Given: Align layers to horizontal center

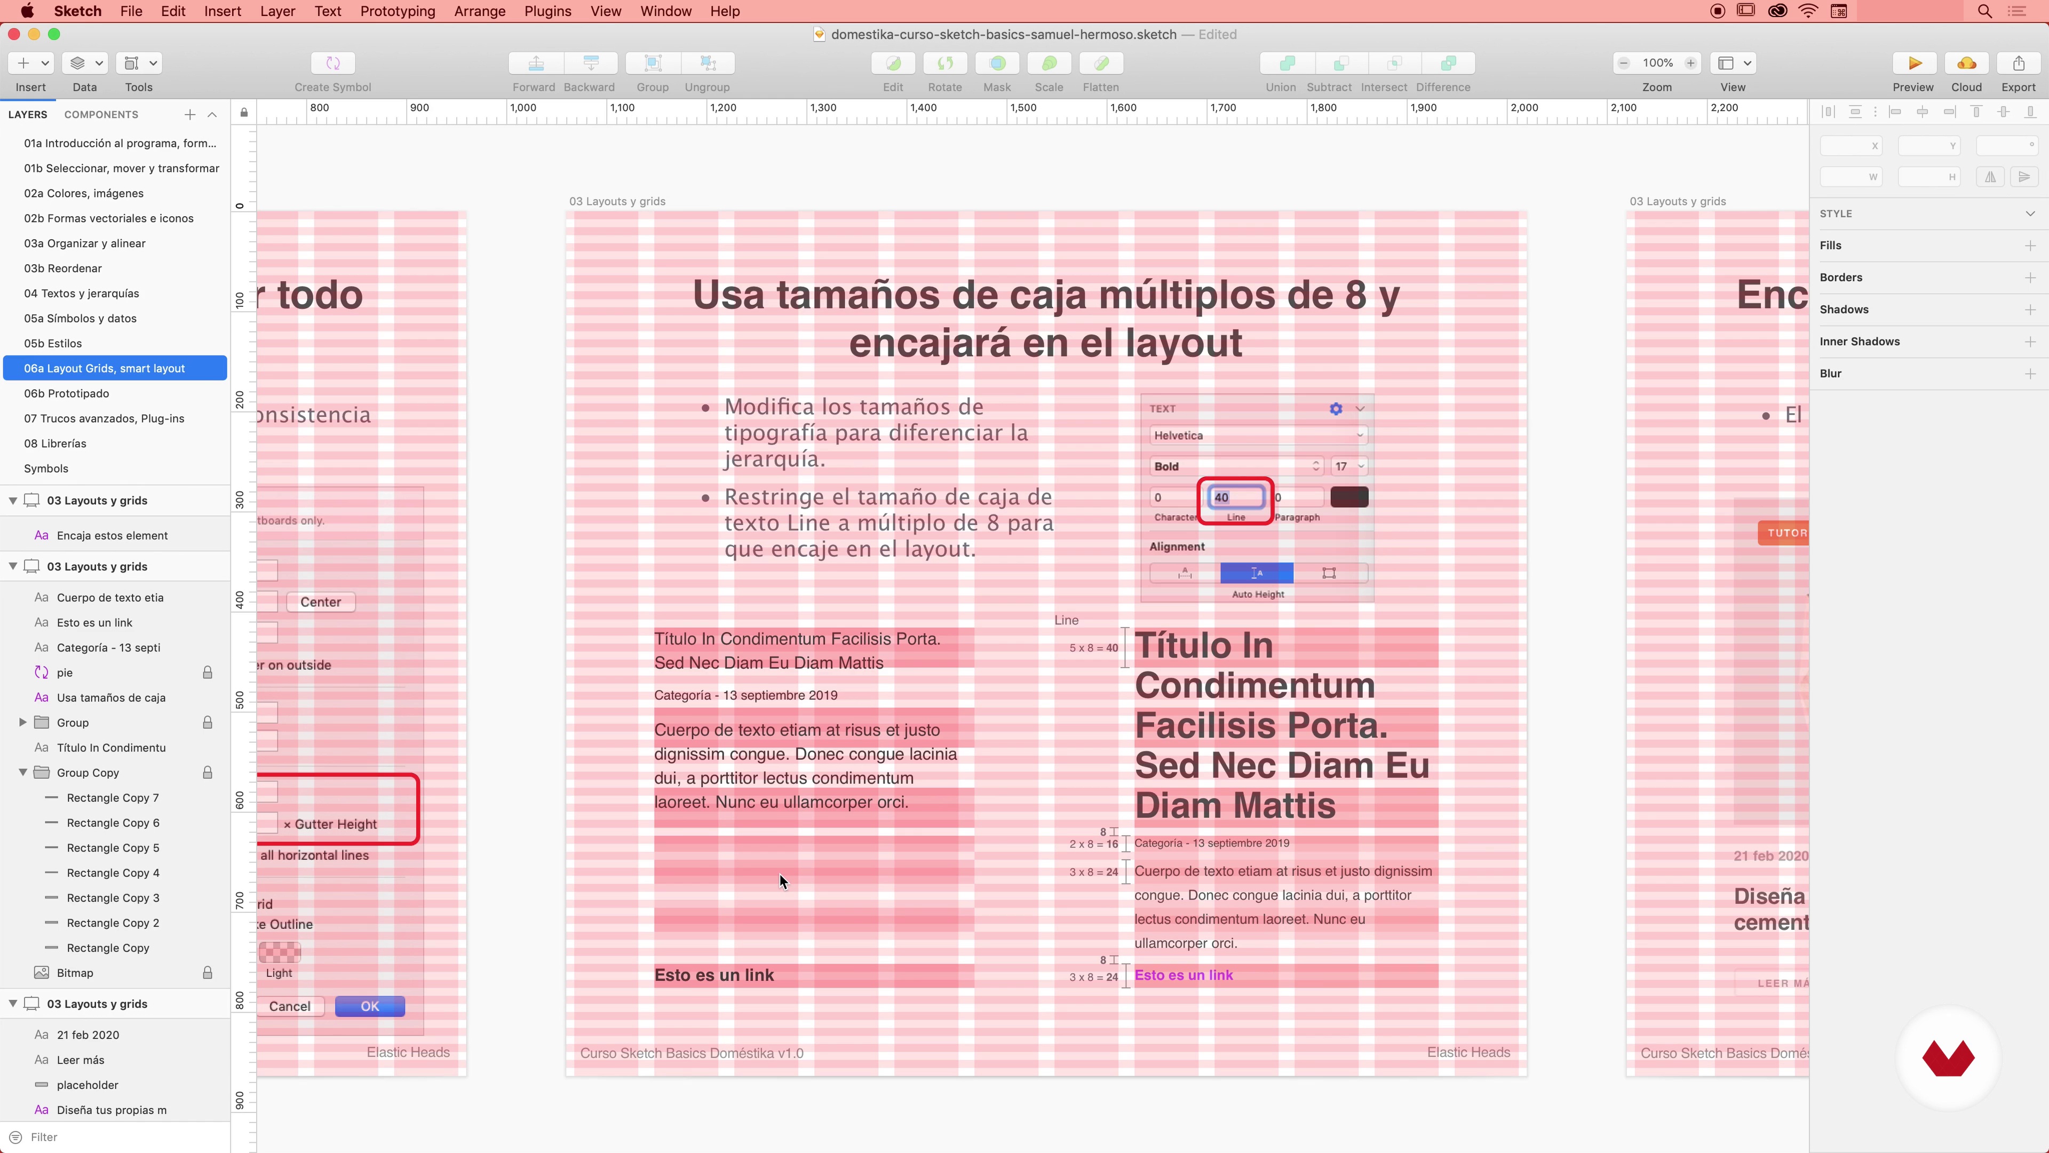Looking at the screenshot, I should pyautogui.click(x=1923, y=112).
